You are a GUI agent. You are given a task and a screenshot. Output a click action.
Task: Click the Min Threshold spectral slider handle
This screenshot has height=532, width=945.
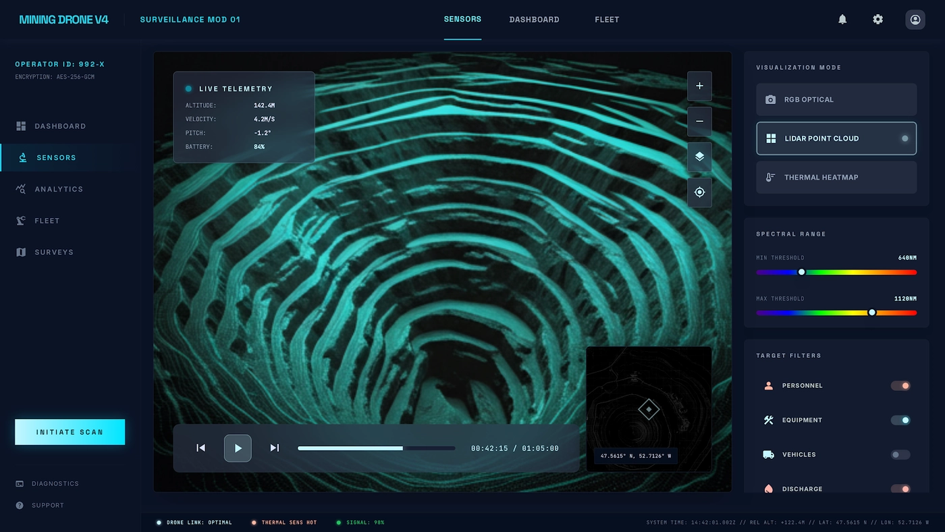click(x=801, y=272)
